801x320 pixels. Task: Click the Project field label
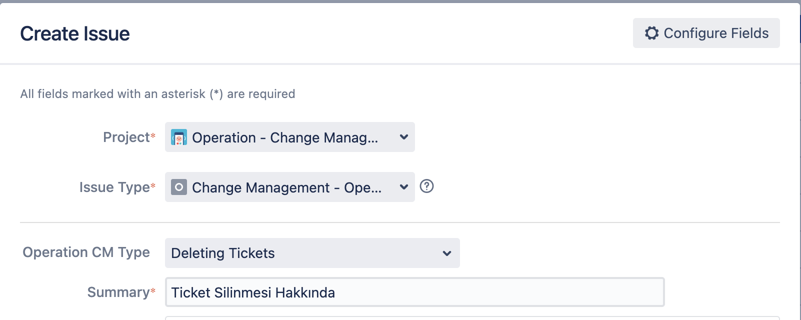click(126, 137)
